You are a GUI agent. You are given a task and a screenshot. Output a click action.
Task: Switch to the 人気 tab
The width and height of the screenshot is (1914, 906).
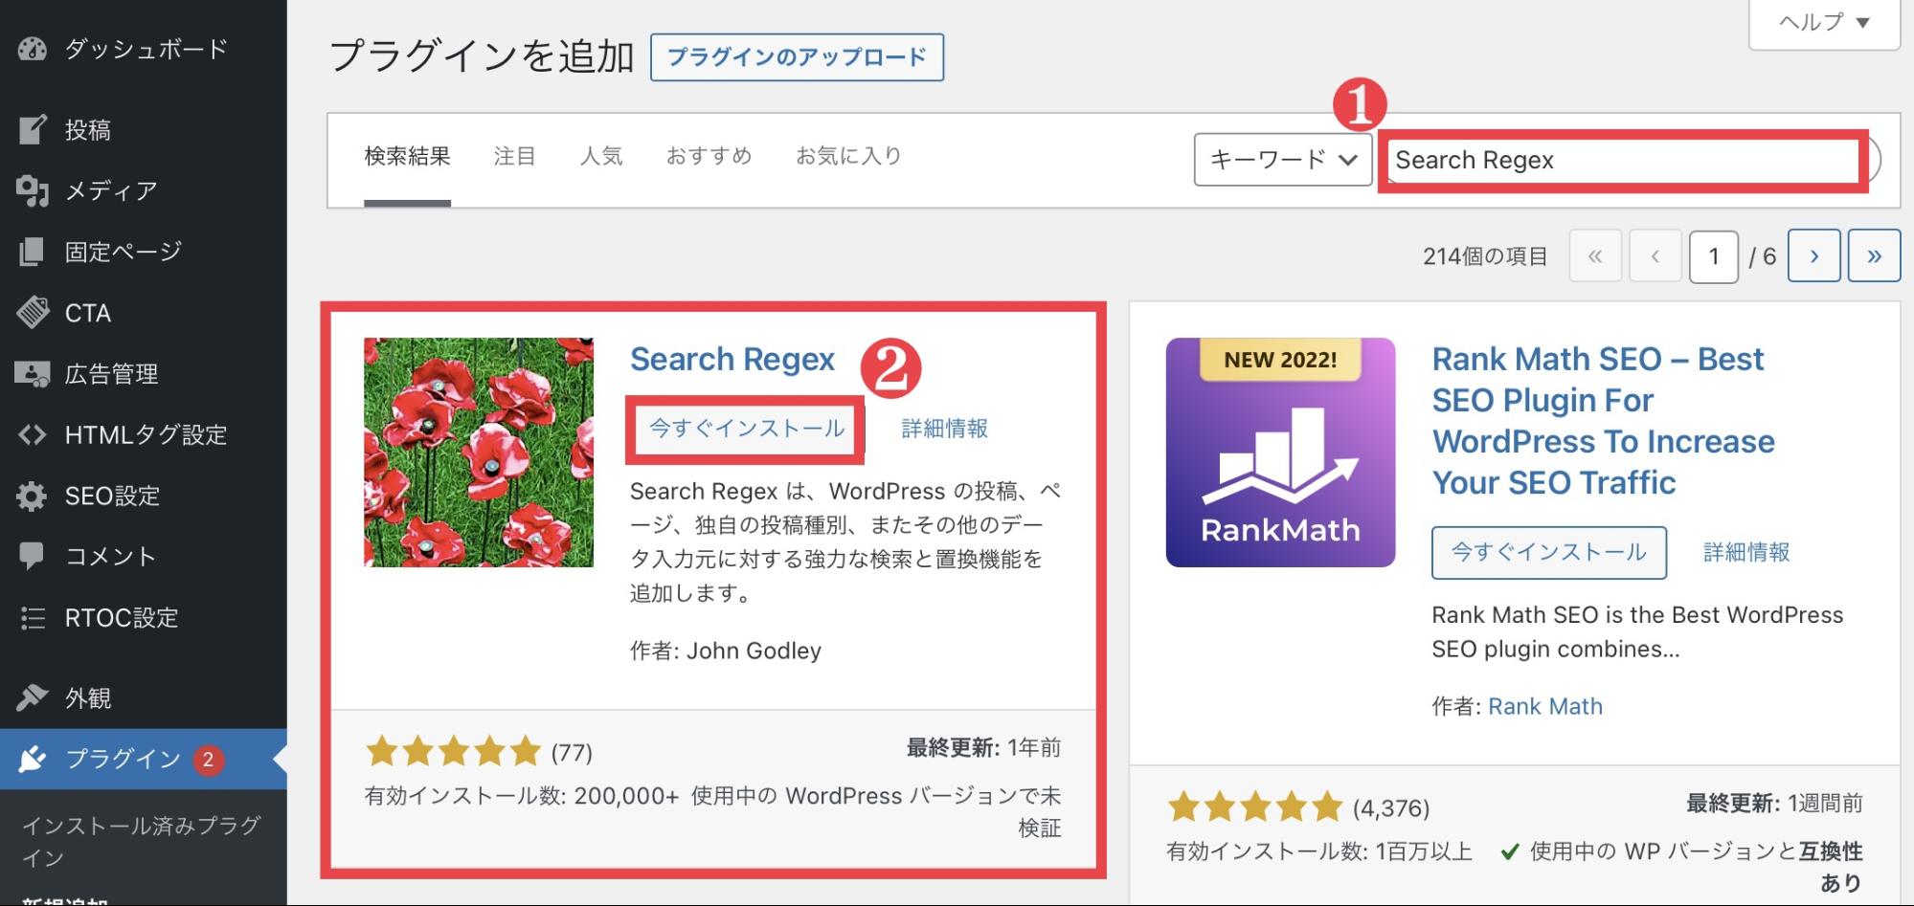coord(601,156)
